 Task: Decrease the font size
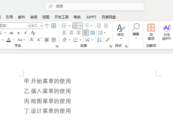click(39, 40)
